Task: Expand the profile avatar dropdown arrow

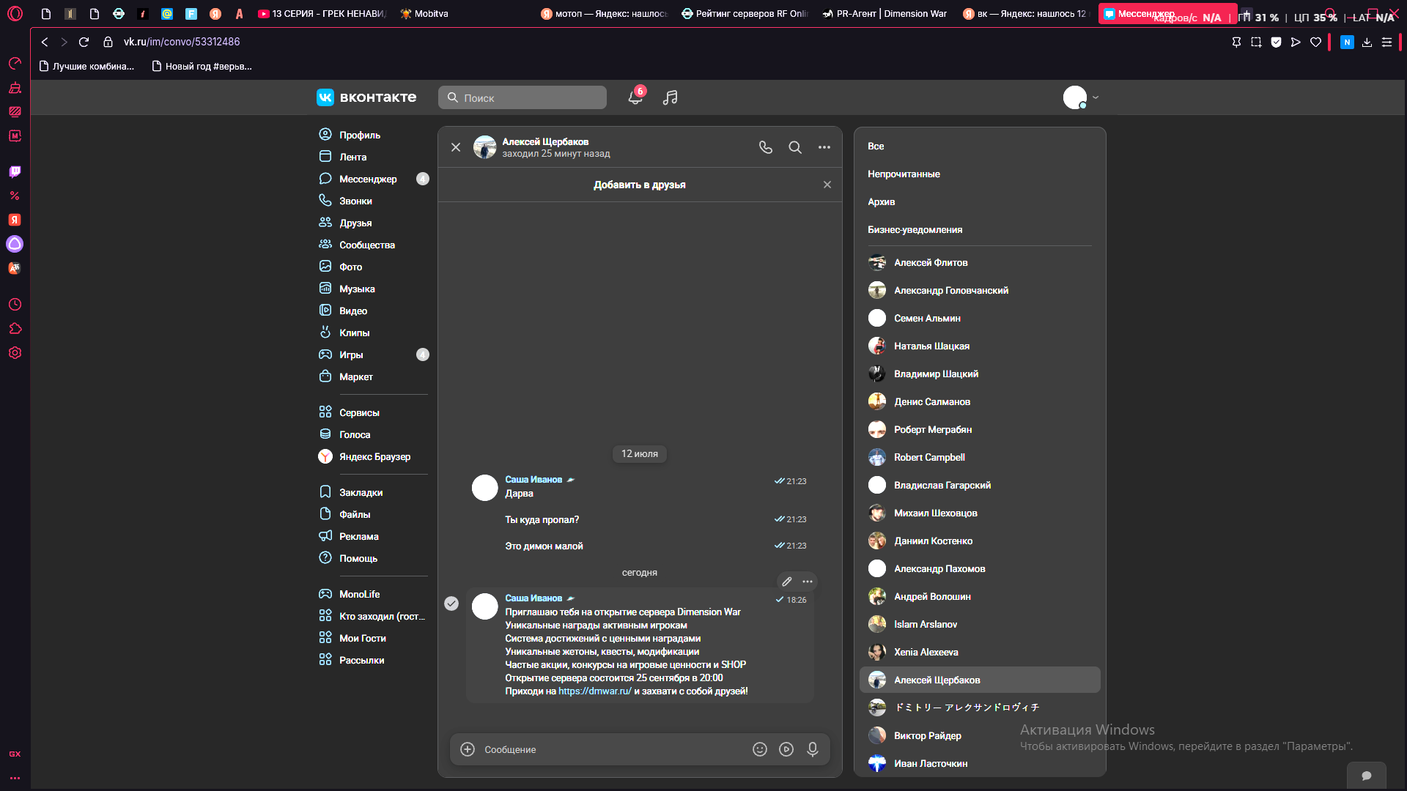Action: point(1096,97)
